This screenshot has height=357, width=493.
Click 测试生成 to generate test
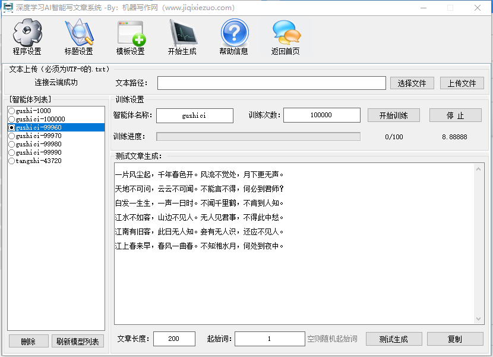coord(393,339)
